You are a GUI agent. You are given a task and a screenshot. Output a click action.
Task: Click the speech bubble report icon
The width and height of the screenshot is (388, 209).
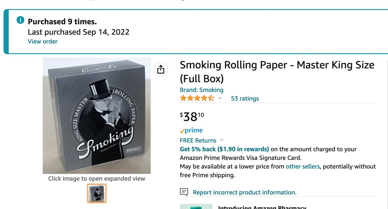[184, 192]
